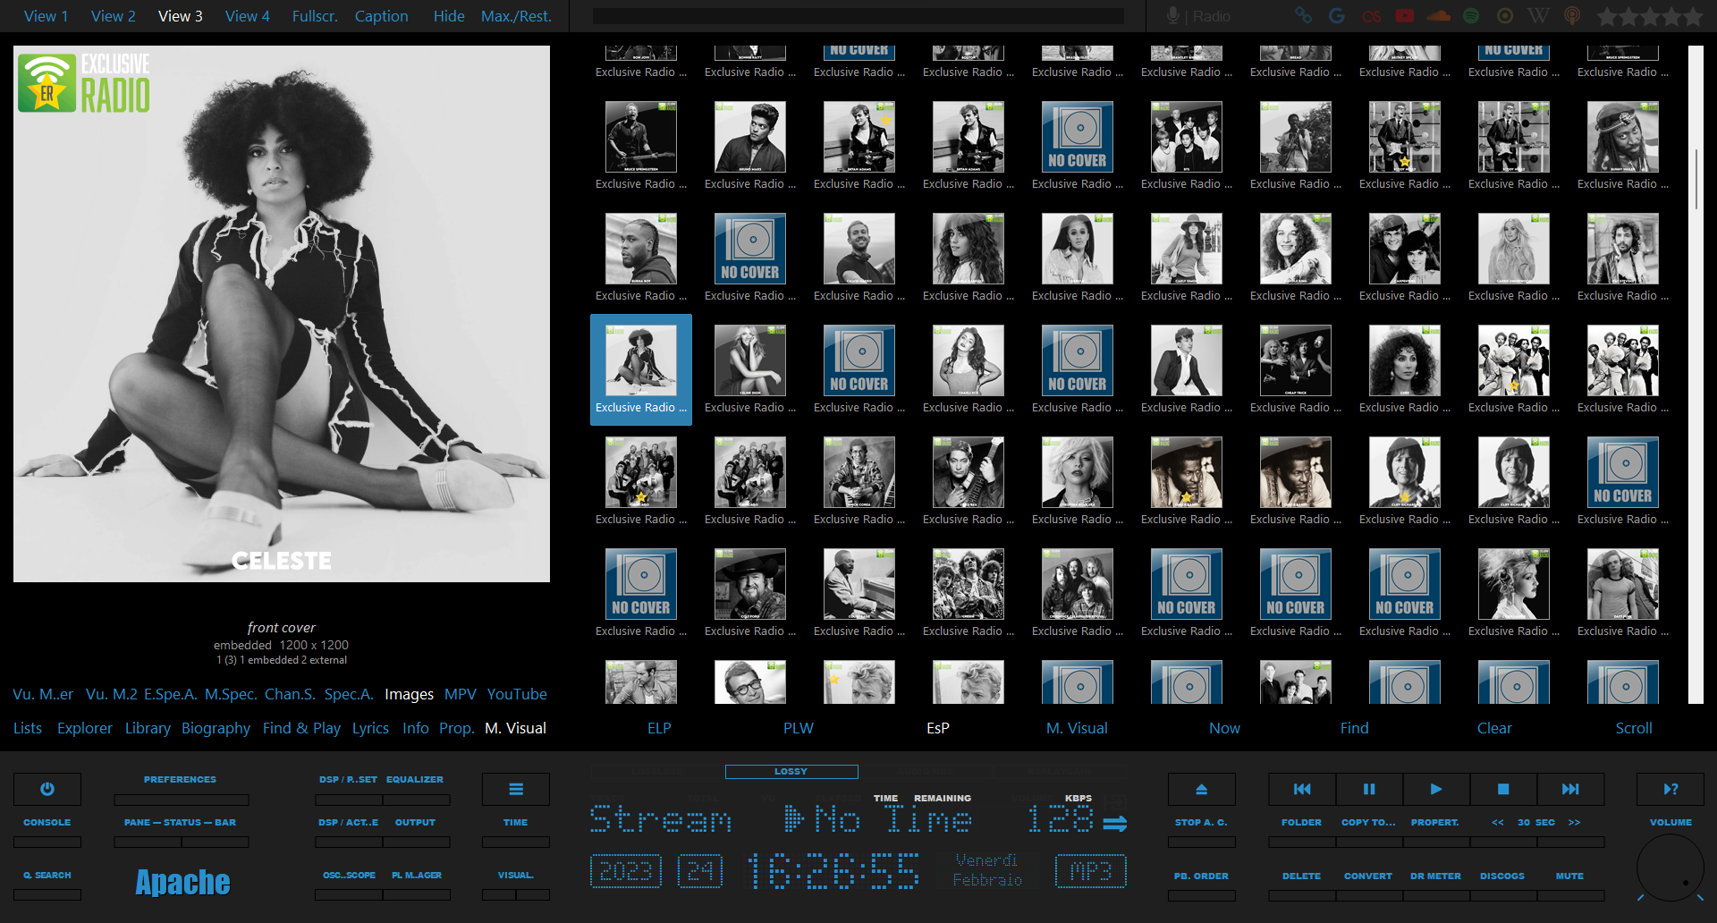
Task: Adjust the VOLUME knob
Action: [x=1670, y=868]
